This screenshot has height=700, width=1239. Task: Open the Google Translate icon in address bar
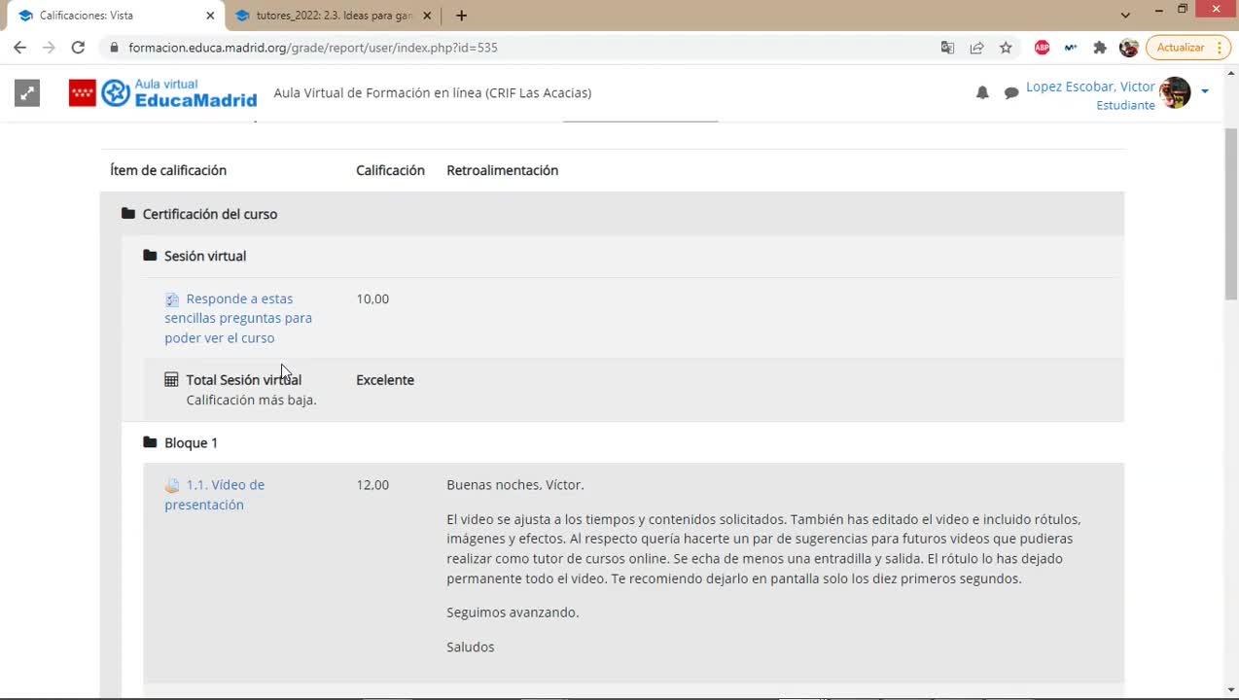point(947,47)
